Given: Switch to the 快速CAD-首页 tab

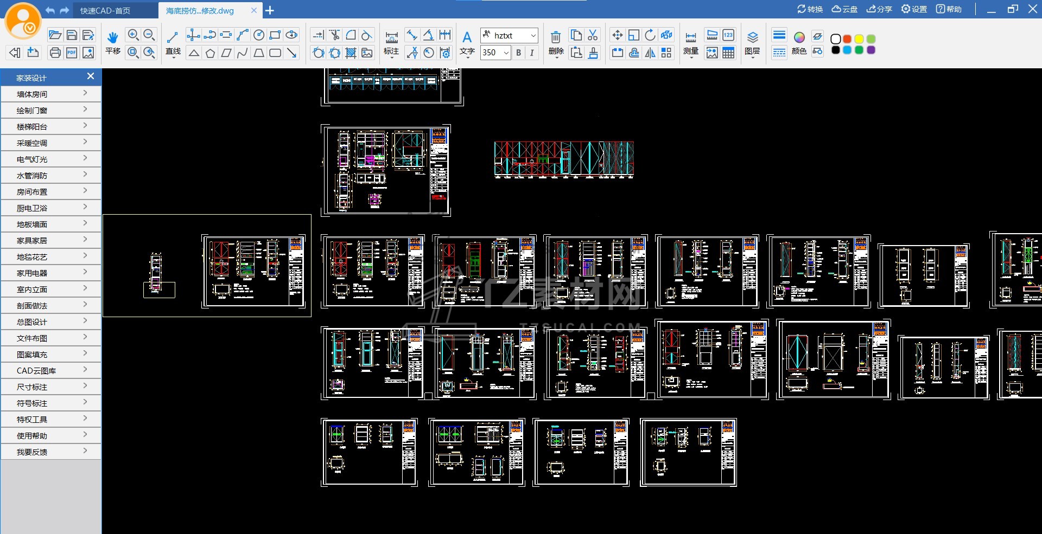Looking at the screenshot, I should tap(105, 10).
